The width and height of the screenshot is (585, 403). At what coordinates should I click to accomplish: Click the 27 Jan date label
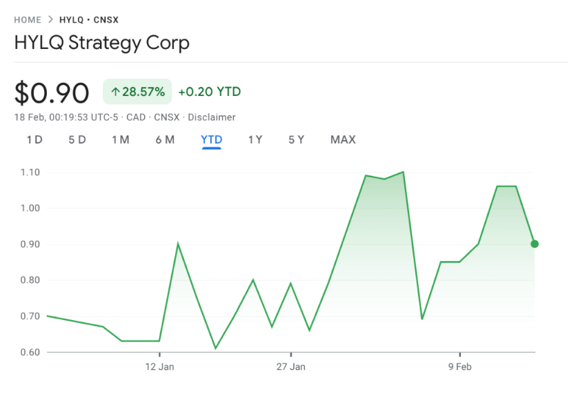[x=290, y=366]
